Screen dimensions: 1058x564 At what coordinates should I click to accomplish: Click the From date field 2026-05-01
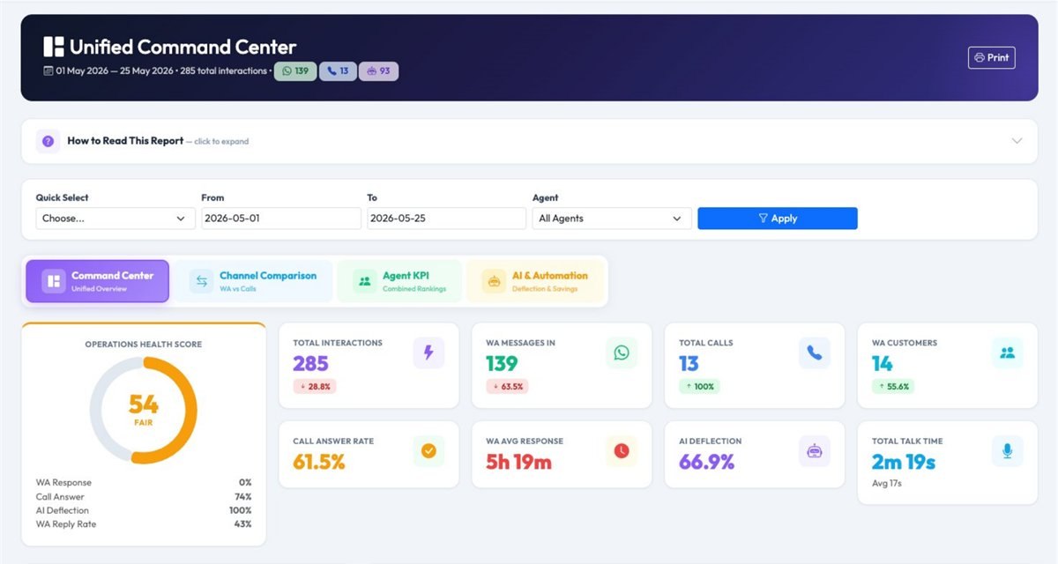coord(281,219)
